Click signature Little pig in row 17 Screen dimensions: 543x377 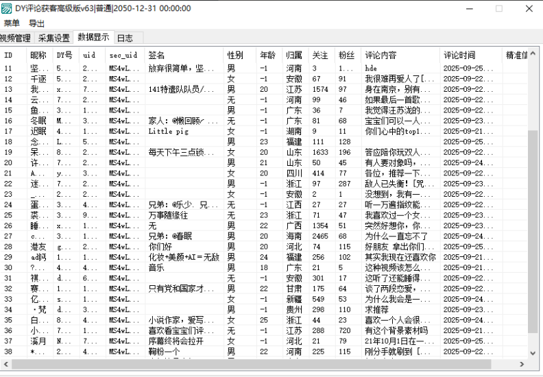(x=168, y=131)
